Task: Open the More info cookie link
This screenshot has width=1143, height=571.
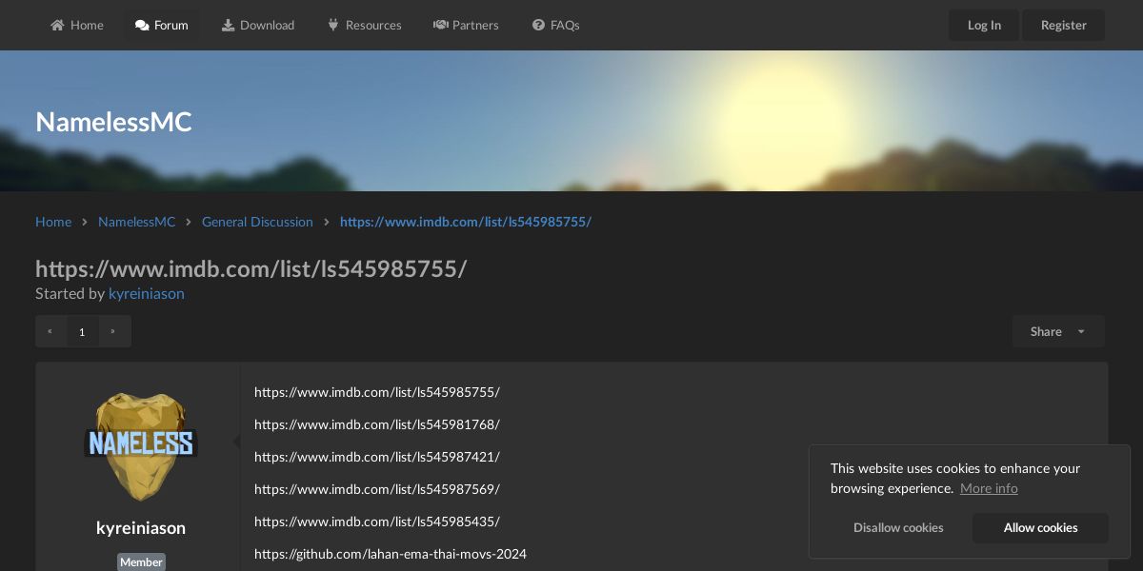Action: tap(989, 488)
